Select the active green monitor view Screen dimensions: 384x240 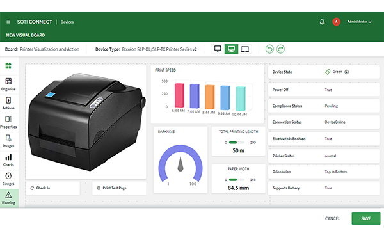(231, 49)
